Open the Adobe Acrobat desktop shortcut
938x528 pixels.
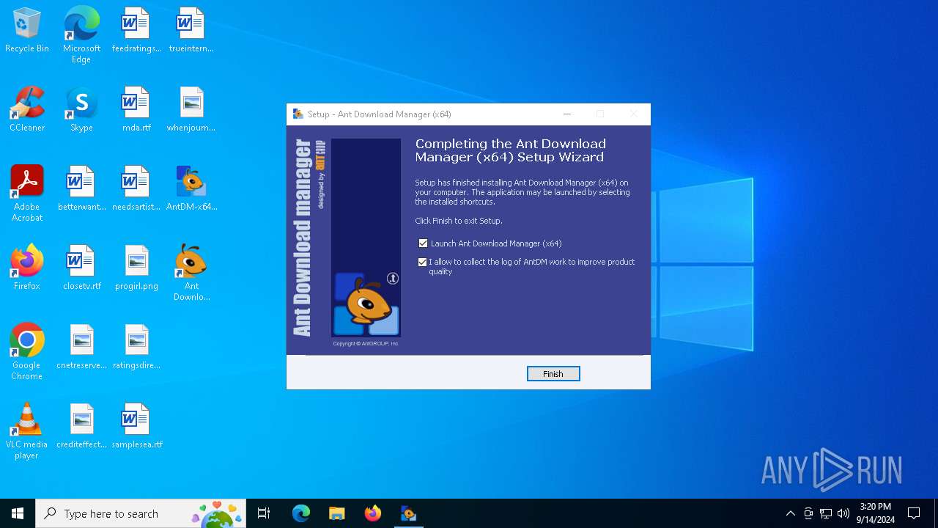tap(27, 194)
